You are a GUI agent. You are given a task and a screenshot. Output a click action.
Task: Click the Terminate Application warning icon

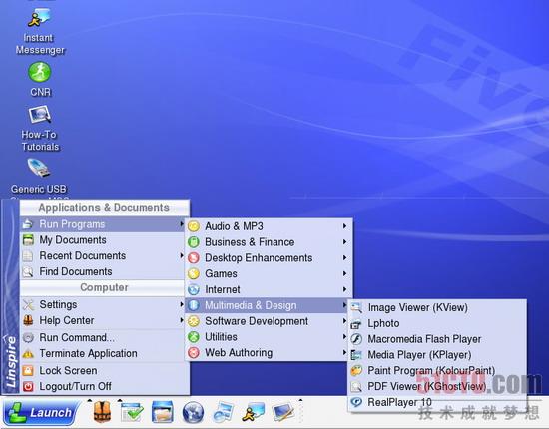(x=28, y=354)
